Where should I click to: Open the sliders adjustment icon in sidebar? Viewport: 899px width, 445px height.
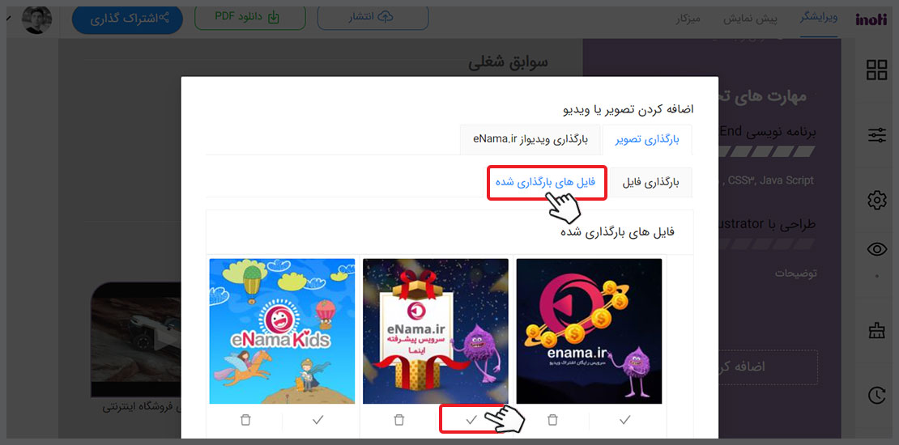[x=876, y=135]
